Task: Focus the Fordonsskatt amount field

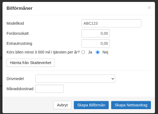Action: 96,33
